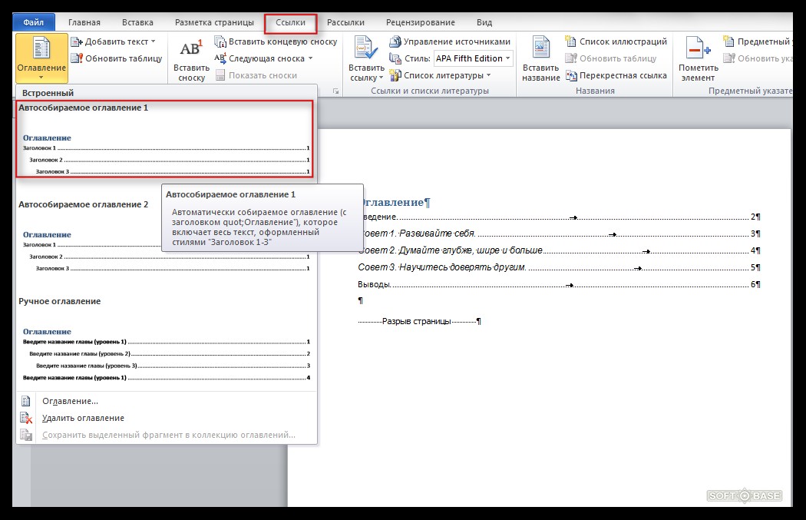Select the Ручное оглавление template preview

165,349
